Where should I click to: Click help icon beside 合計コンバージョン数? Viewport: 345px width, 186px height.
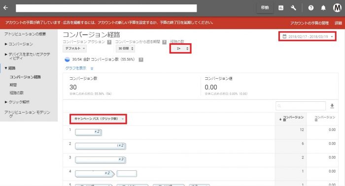point(141,60)
